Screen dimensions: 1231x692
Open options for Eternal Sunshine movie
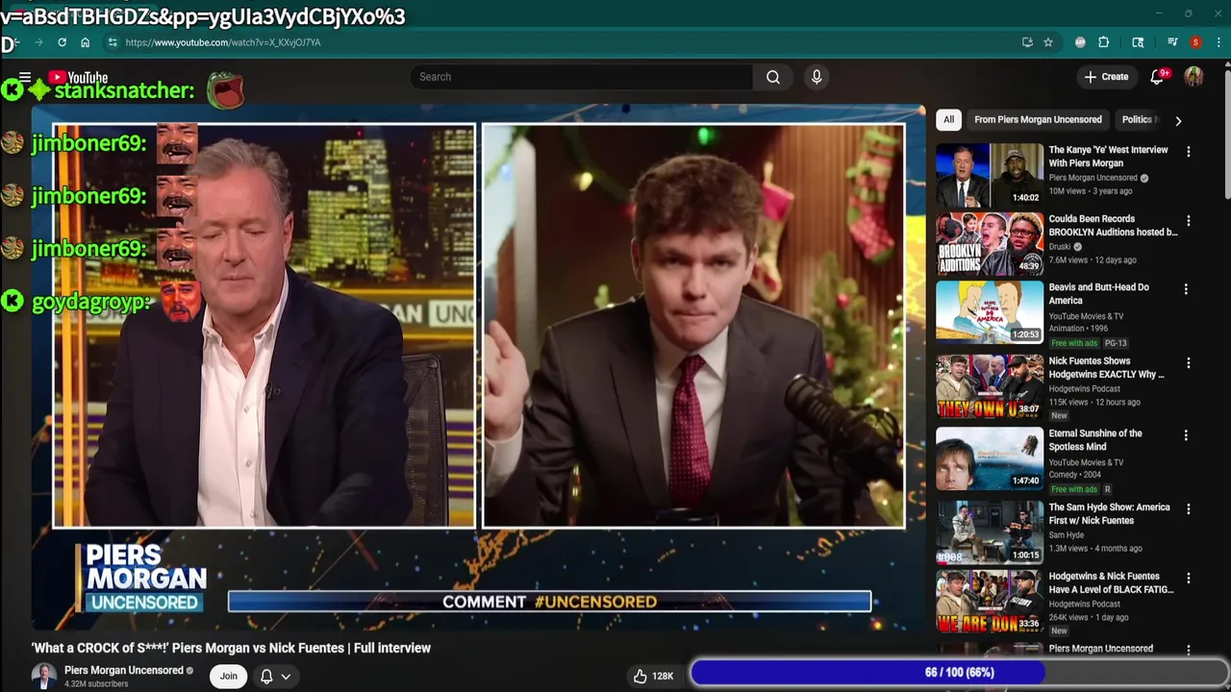[x=1185, y=435]
